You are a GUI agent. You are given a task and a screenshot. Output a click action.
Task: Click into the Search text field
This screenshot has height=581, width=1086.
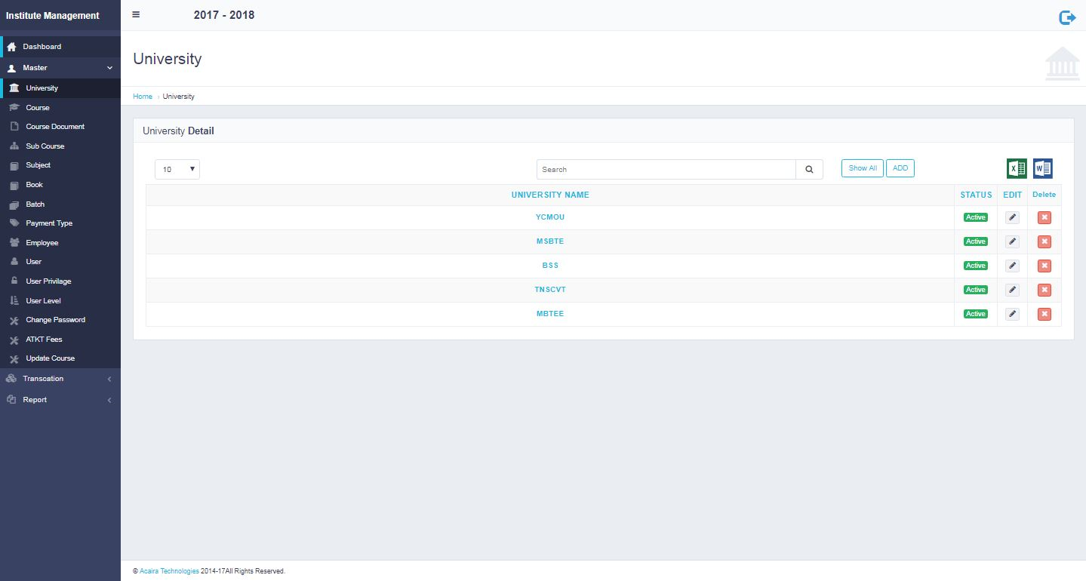pos(666,170)
